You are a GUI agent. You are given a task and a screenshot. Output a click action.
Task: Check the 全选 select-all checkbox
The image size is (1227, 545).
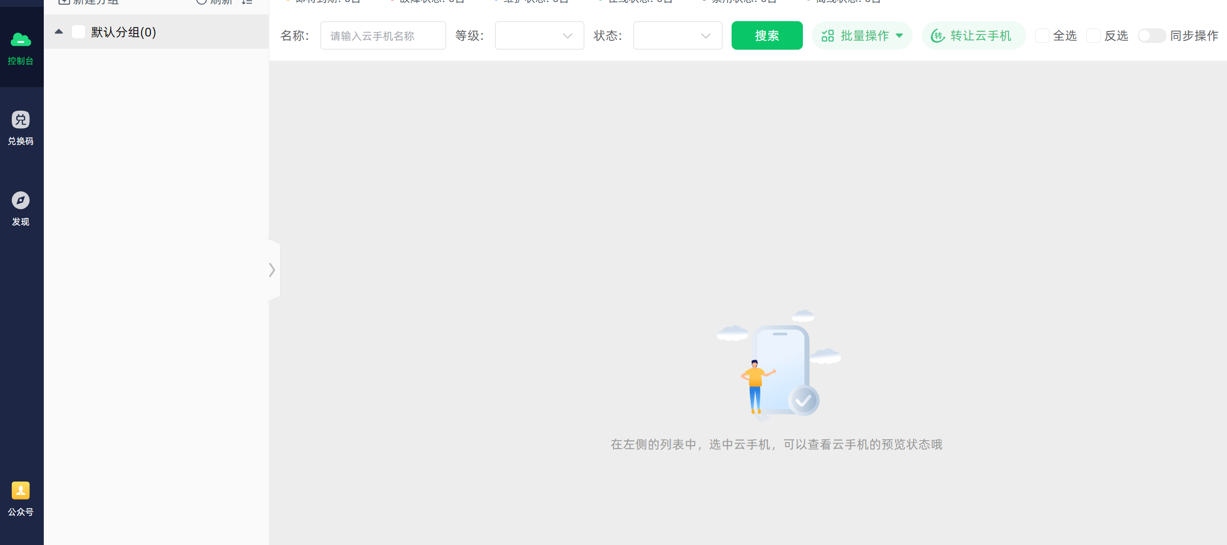[1043, 35]
